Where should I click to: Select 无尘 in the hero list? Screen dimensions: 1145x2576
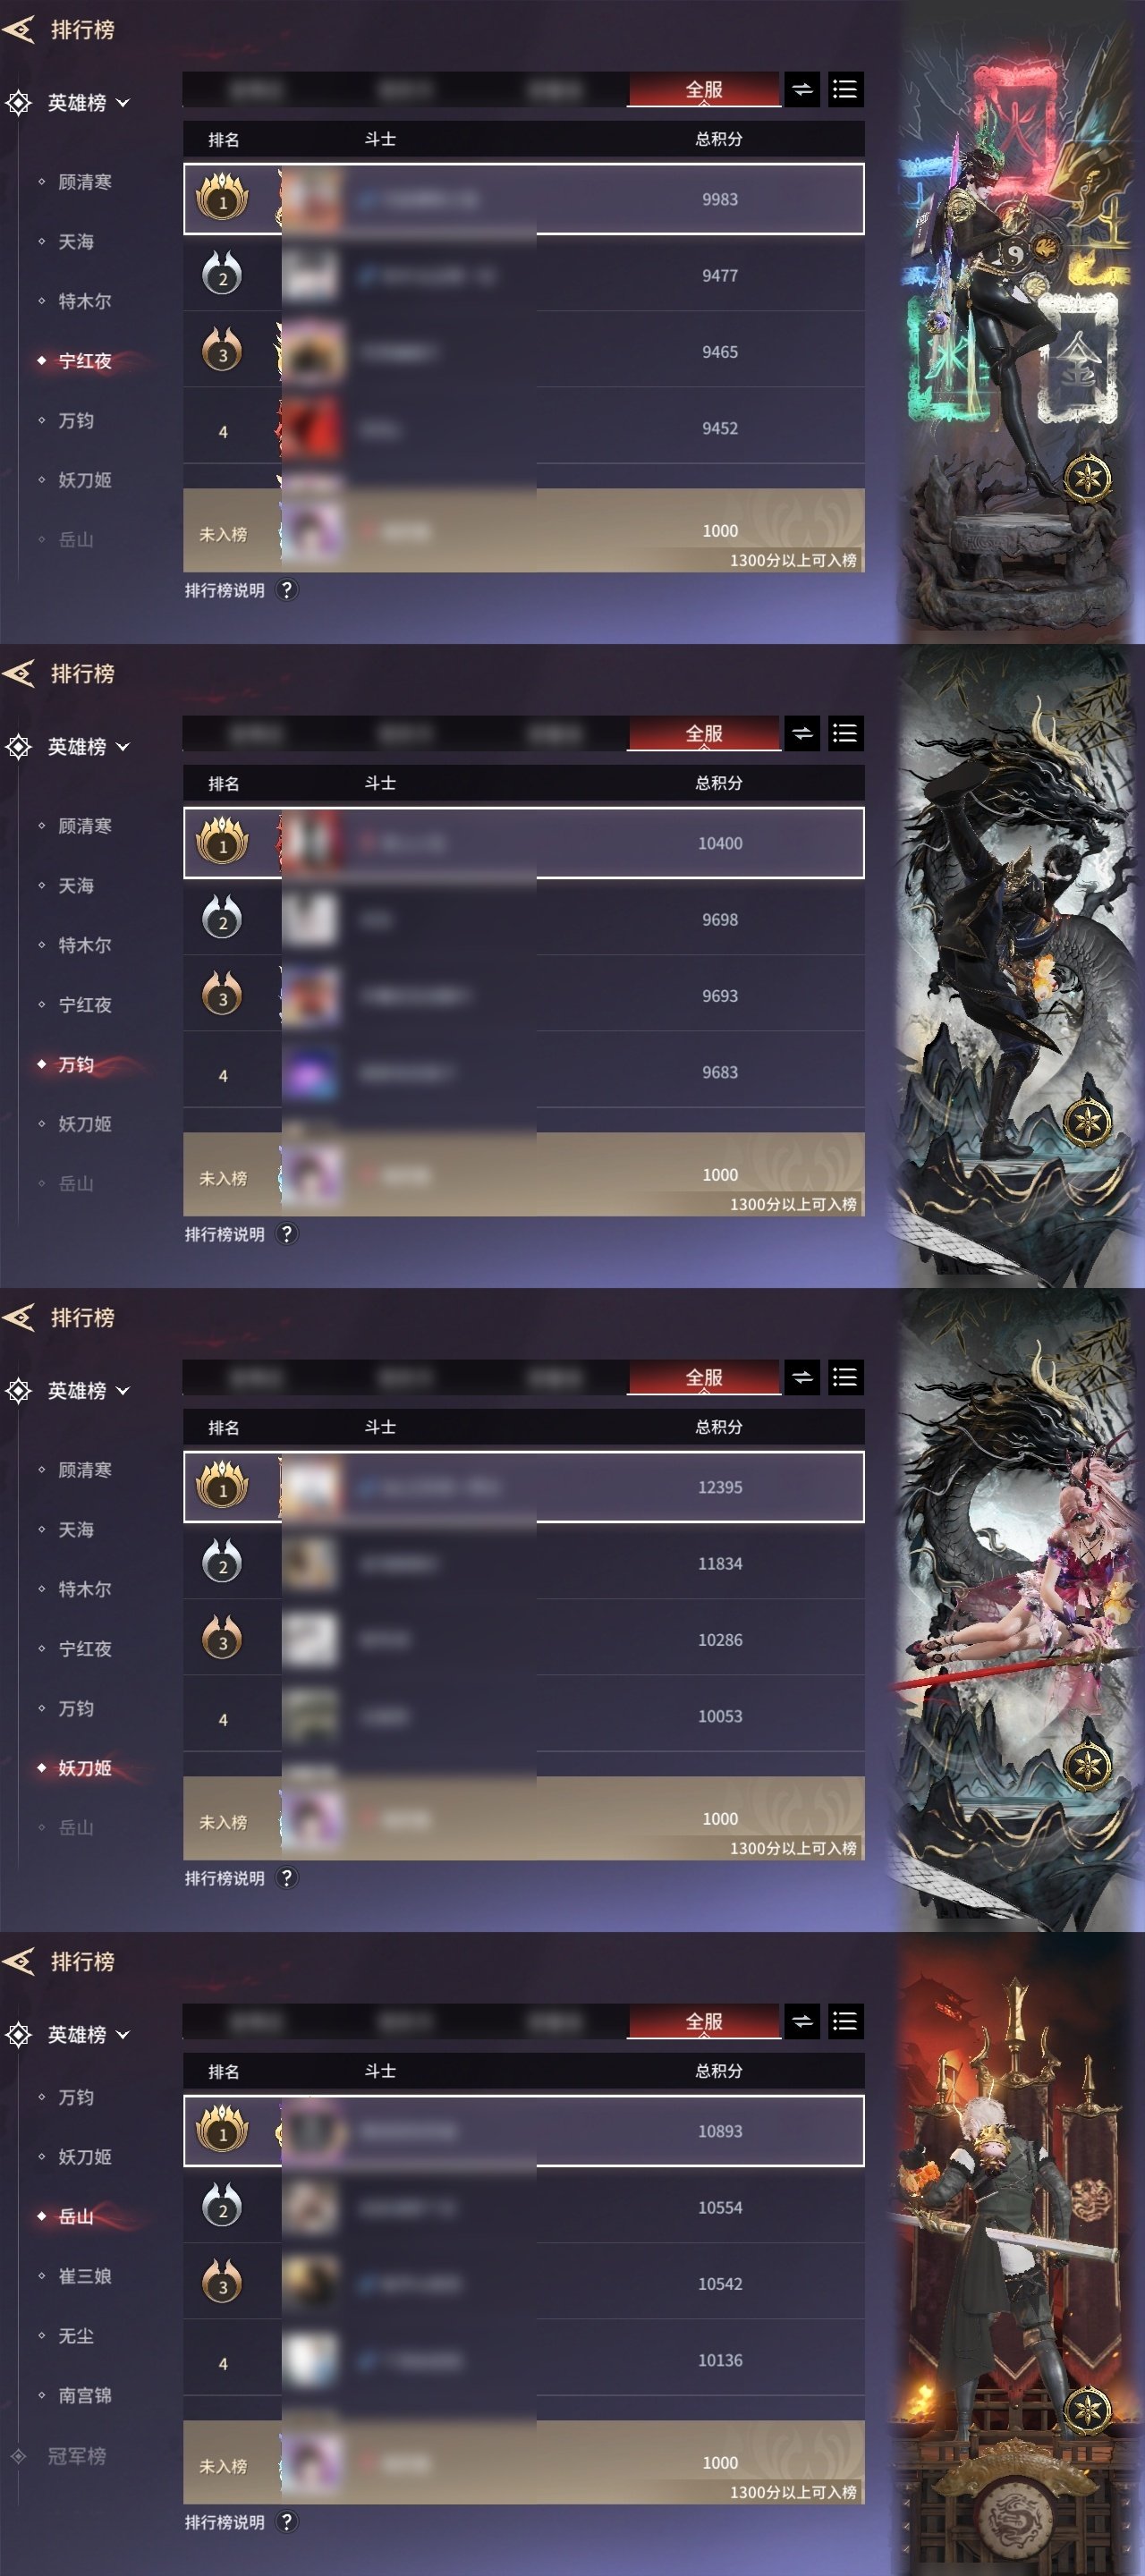tap(75, 2336)
